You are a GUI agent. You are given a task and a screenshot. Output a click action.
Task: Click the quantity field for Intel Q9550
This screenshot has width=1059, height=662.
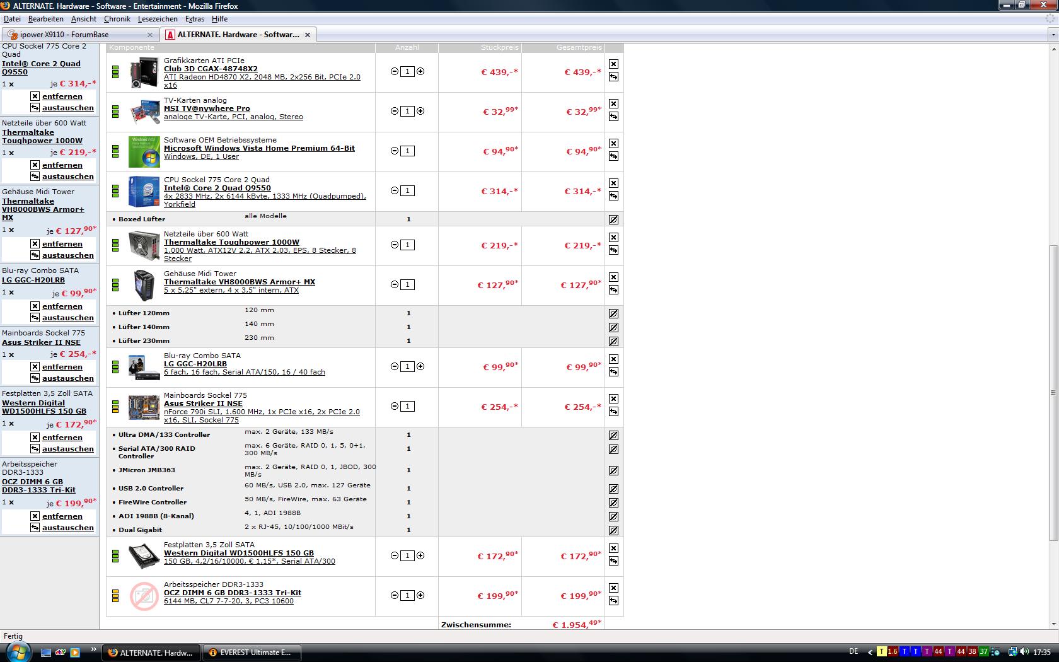[x=407, y=190]
